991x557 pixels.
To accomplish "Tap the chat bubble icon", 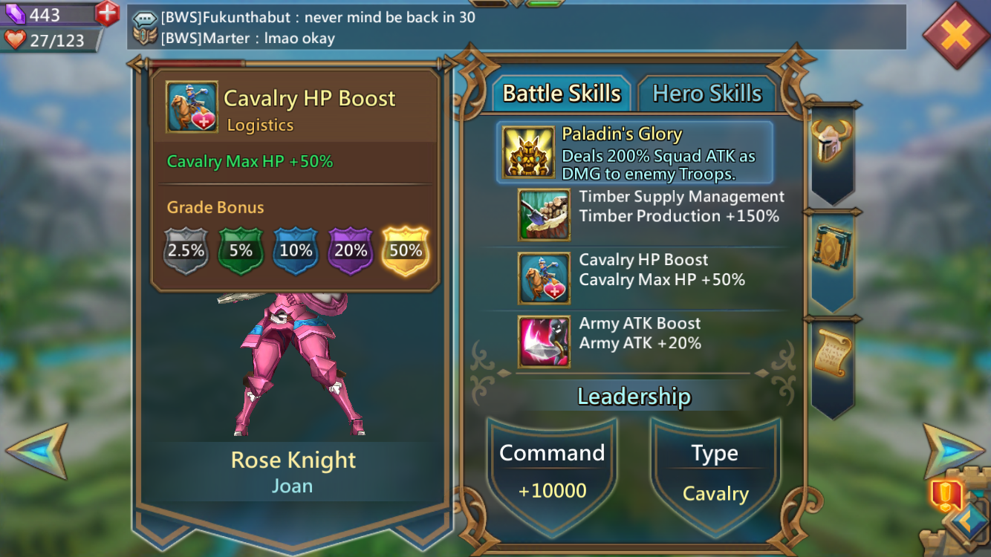I will coord(145,16).
